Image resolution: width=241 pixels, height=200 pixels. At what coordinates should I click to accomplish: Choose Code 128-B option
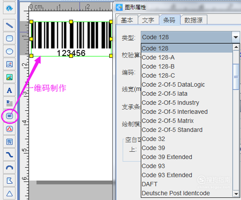[x=187, y=66]
